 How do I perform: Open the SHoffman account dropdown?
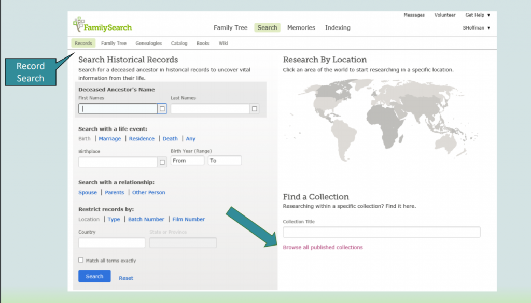click(x=476, y=28)
